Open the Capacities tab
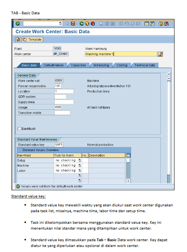Viewport: 187px width, 252px height. click(x=78, y=65)
